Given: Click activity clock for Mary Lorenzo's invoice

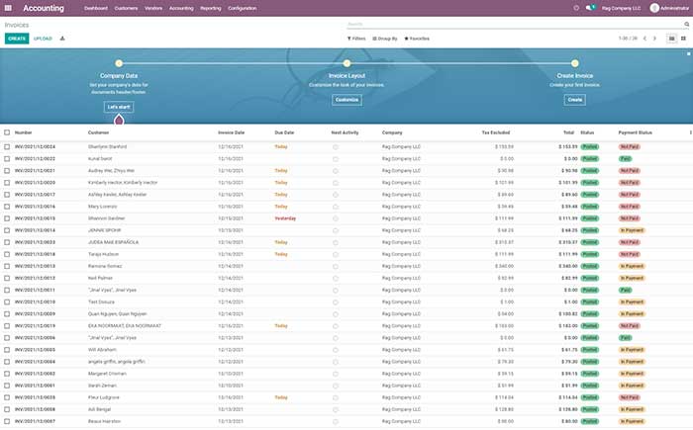Looking at the screenshot, I should point(336,207).
